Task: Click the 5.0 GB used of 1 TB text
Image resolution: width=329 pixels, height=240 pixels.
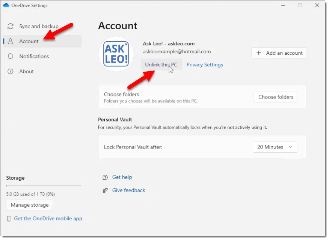Action: (31, 194)
